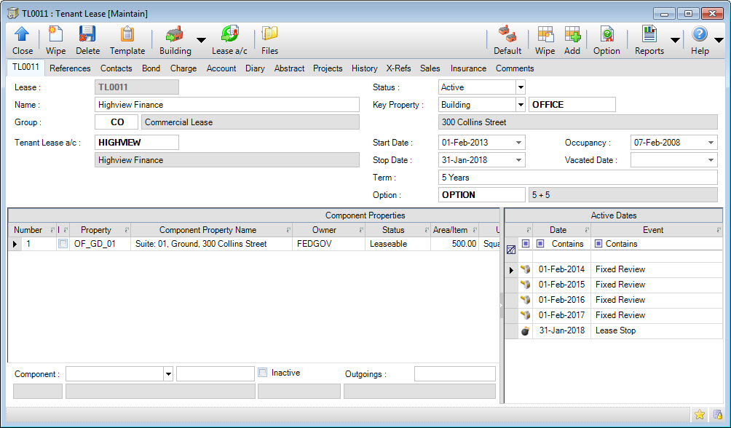Open the Vacated Date dropdown
This screenshot has width=731, height=428.
711,160
